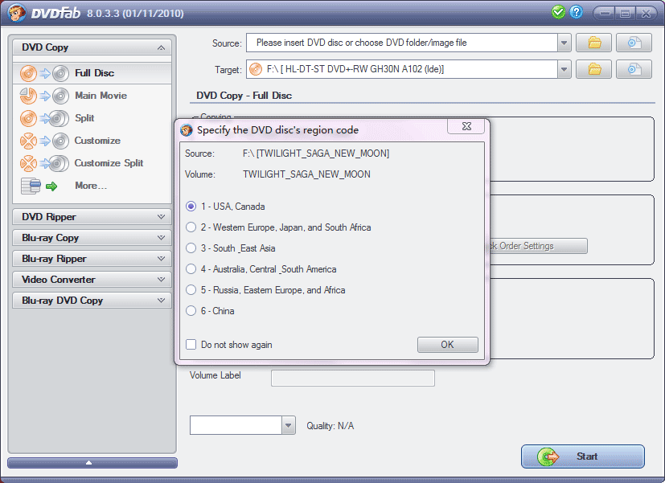
Task: Click the Customize Split mode icon
Action: [x=44, y=163]
